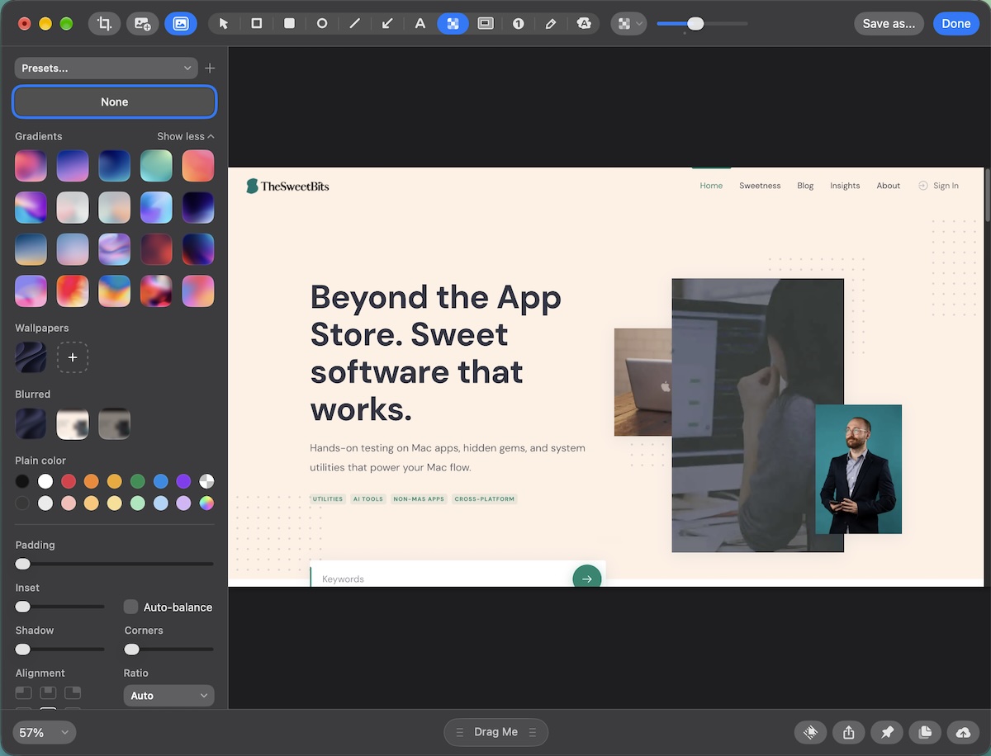The image size is (991, 756).
Task: Open the 57% zoom level dropdown
Action: click(x=45, y=733)
